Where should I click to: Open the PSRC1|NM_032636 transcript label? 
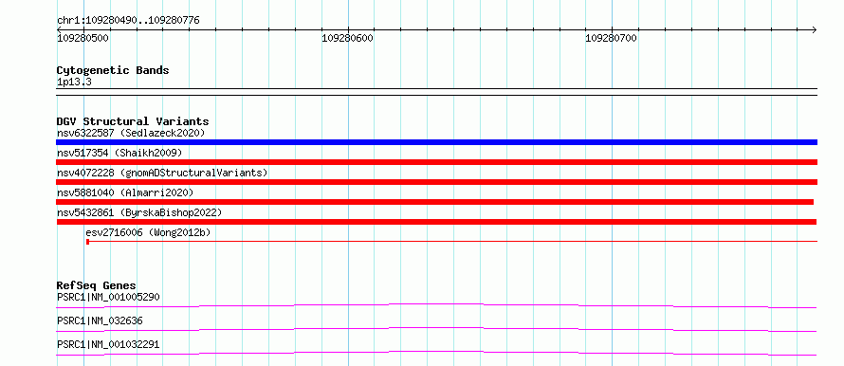tap(100, 320)
